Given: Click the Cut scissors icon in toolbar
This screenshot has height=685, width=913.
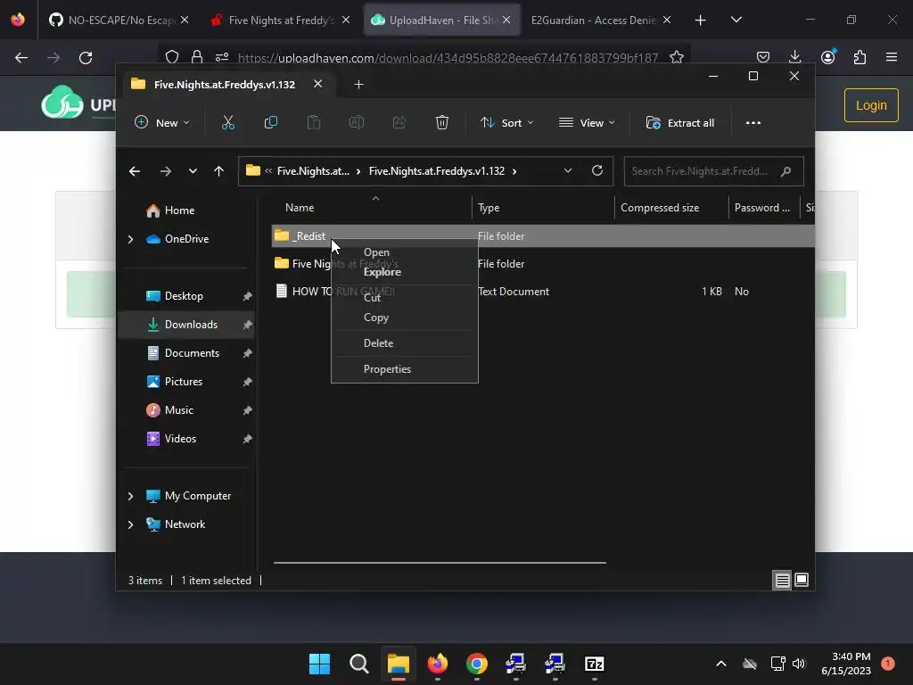Looking at the screenshot, I should tap(227, 123).
